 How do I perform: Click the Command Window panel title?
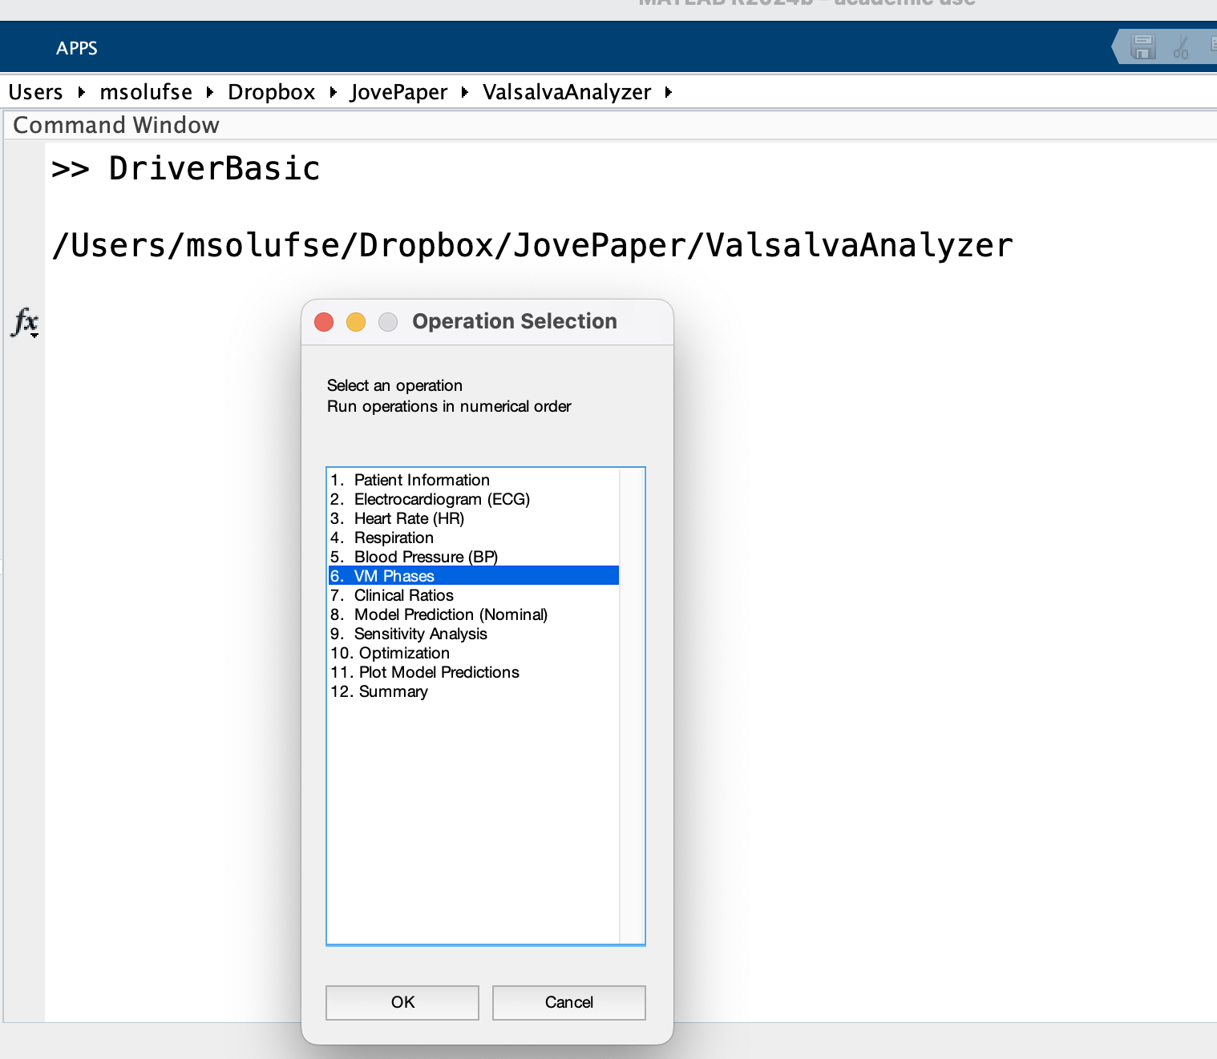pyautogui.click(x=116, y=125)
